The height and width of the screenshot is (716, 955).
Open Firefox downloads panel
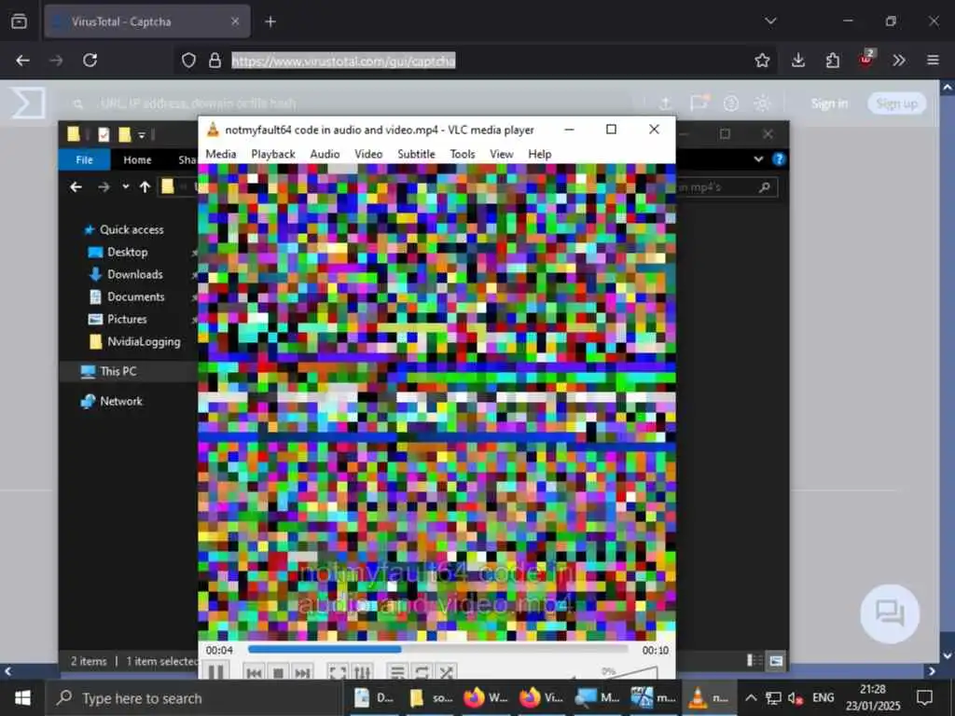798,61
